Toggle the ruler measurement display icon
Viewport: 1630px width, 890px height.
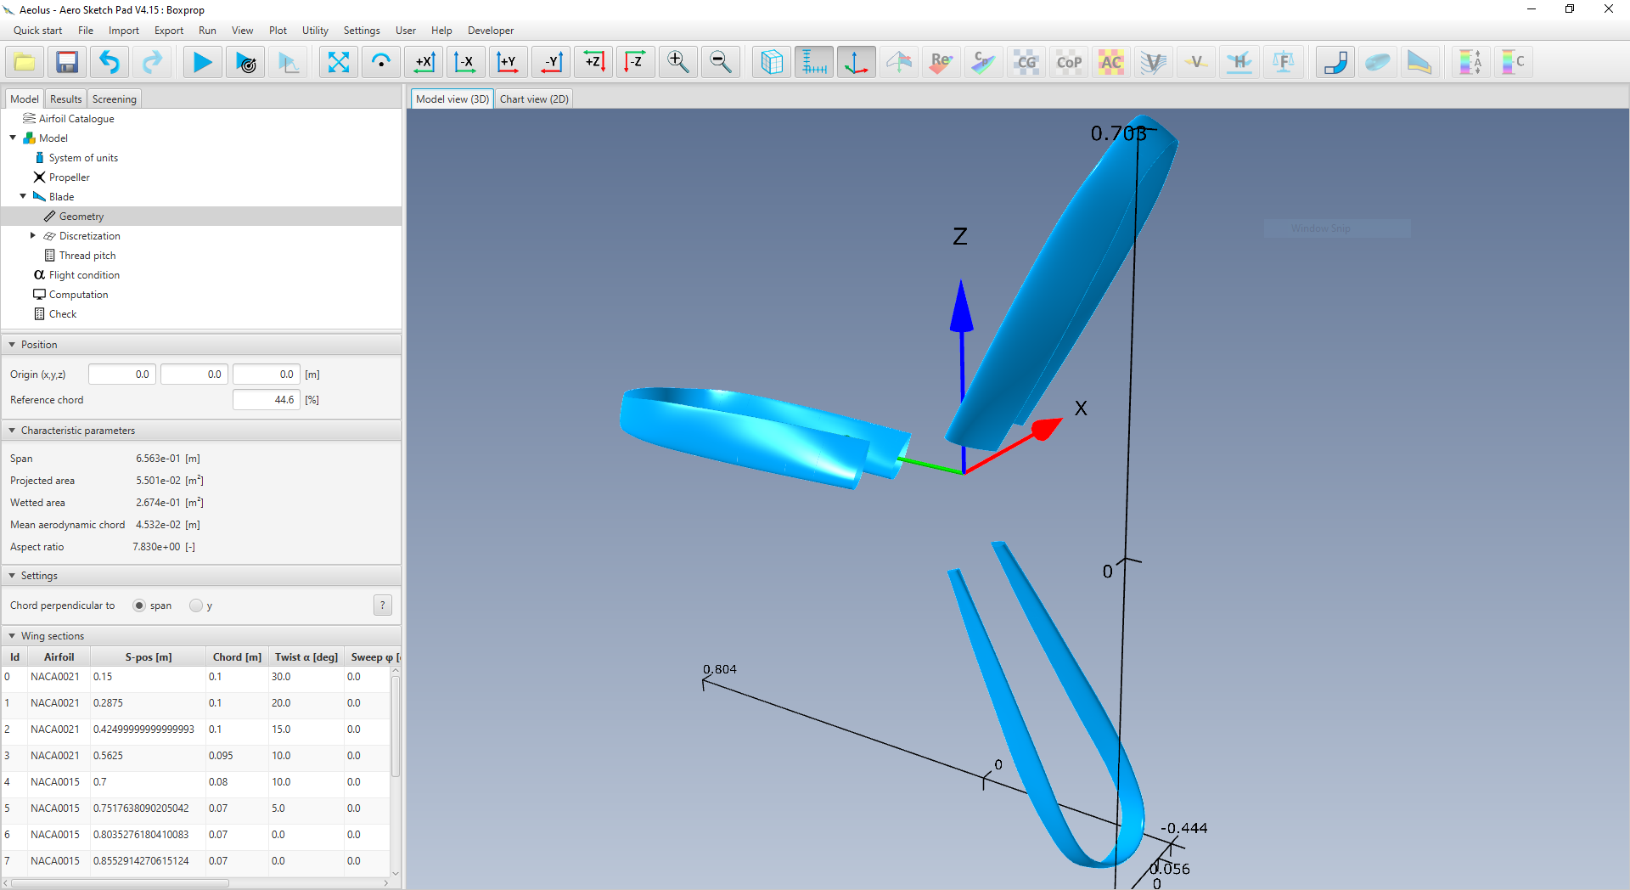tap(813, 61)
